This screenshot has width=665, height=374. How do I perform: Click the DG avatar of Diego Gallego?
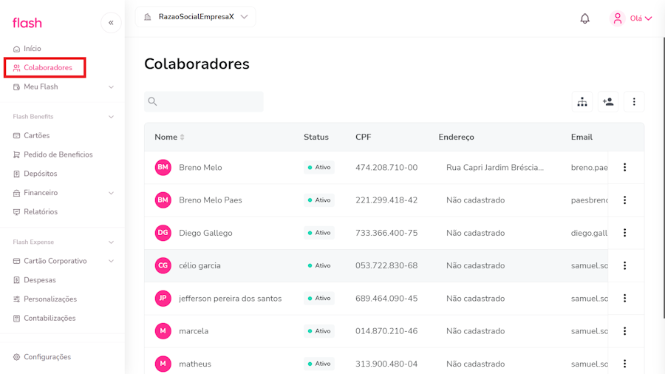163,233
